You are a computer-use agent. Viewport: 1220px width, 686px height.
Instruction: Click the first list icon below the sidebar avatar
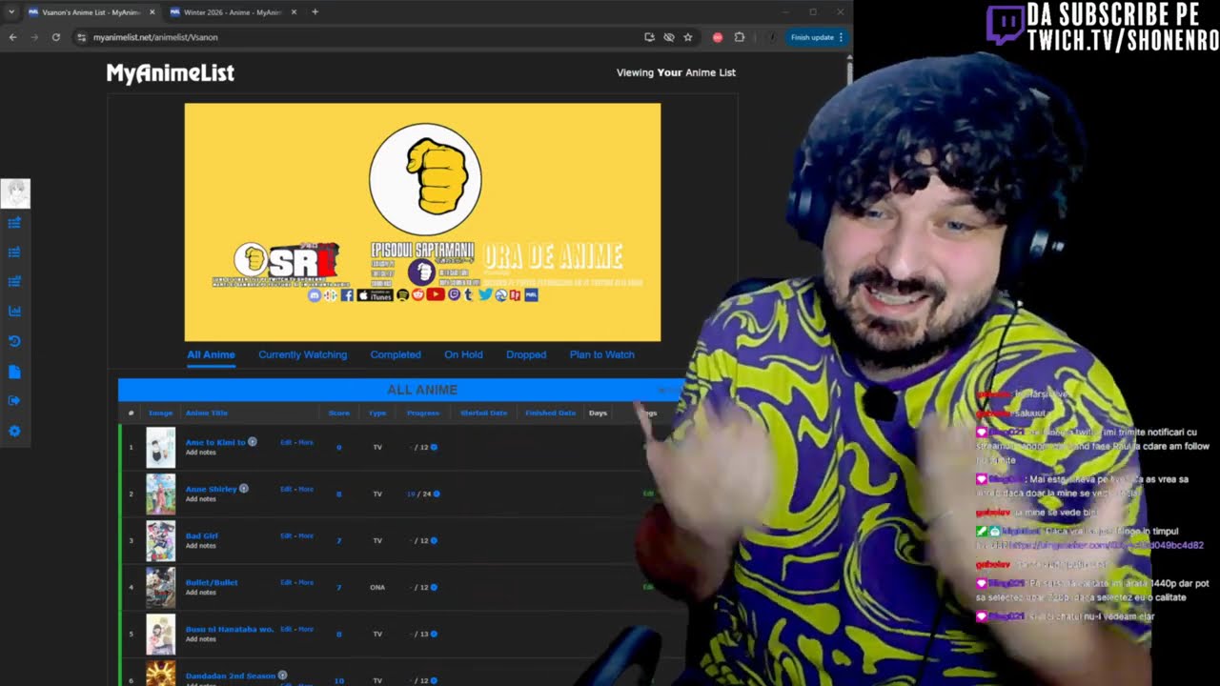tap(14, 223)
